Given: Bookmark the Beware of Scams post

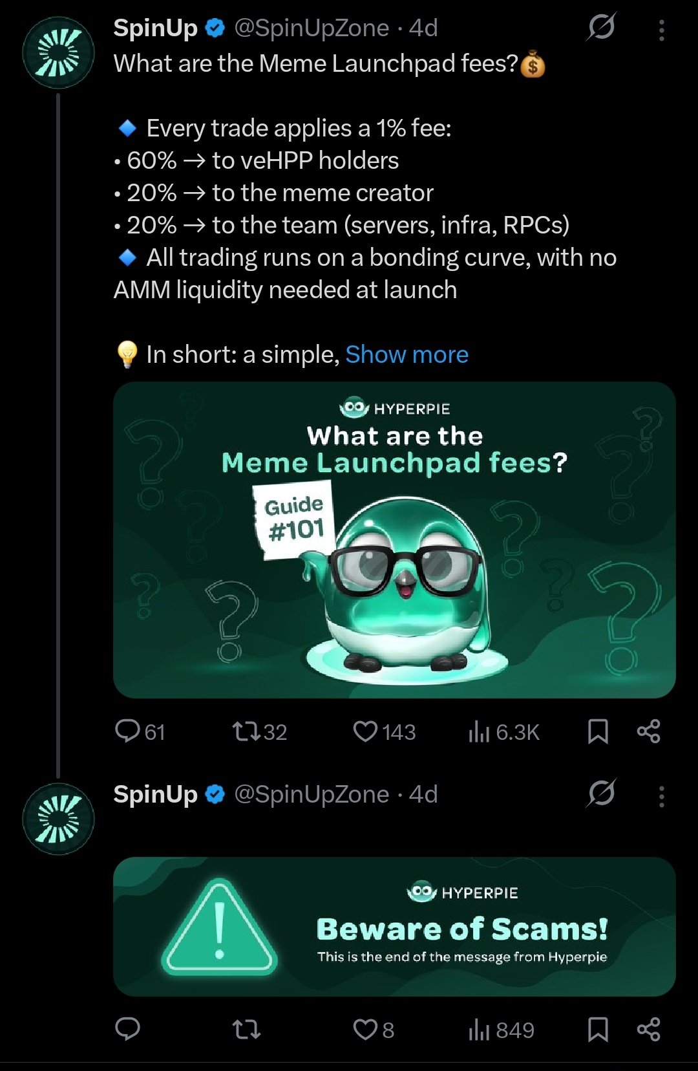Looking at the screenshot, I should pos(598,1029).
